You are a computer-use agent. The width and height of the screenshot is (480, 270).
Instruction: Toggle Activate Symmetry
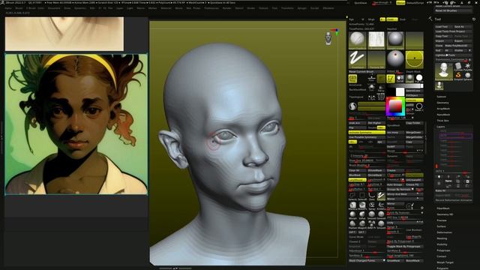(x=367, y=133)
